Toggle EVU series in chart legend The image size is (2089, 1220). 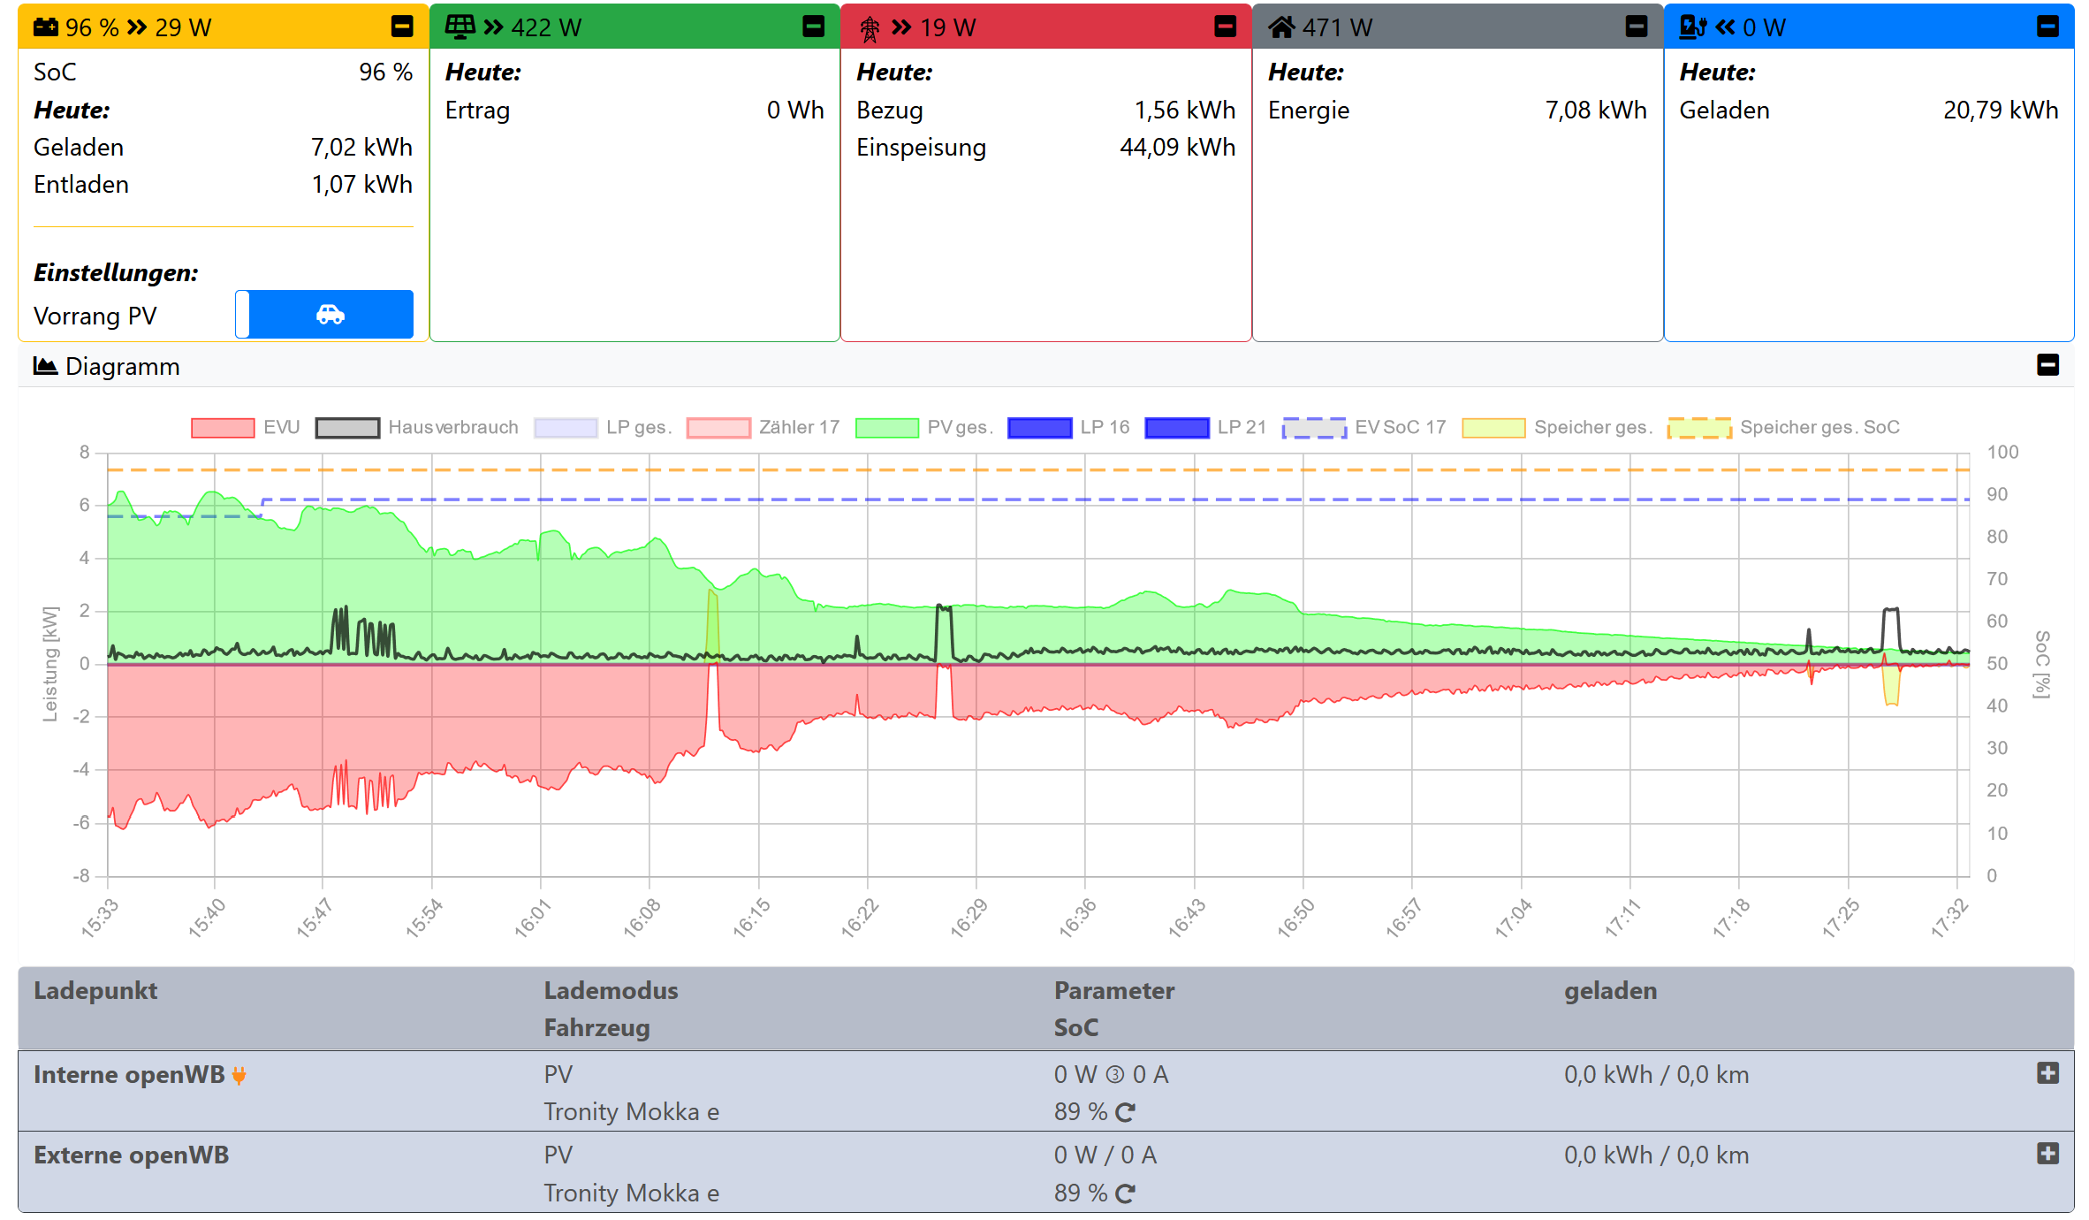[x=223, y=428]
